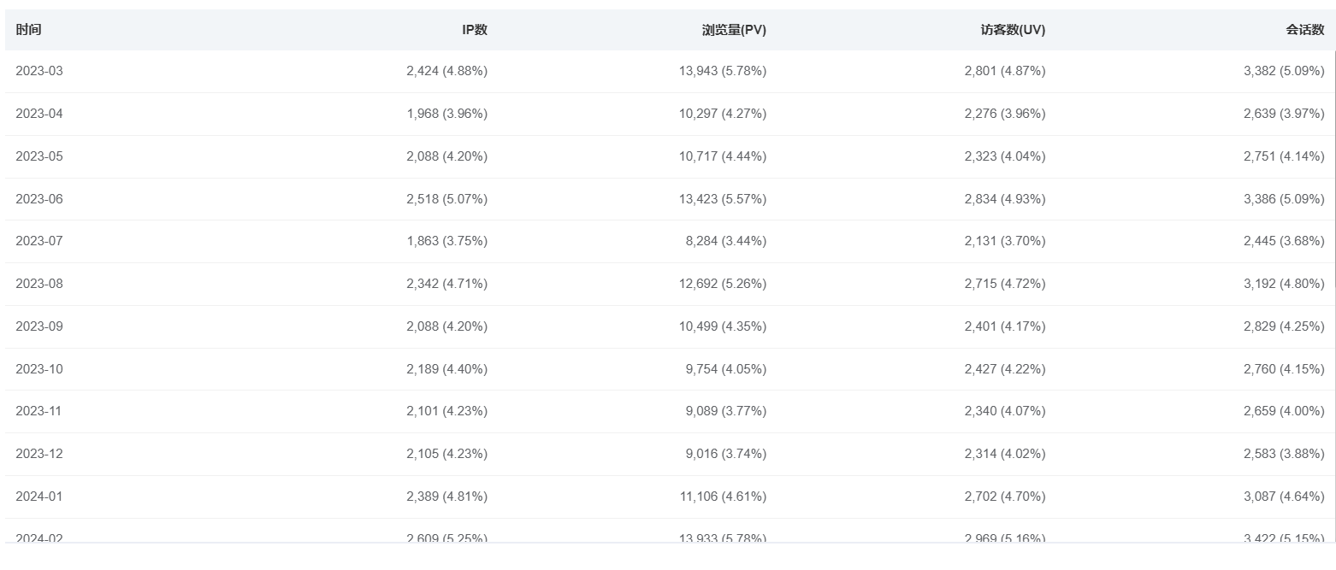Click the 浏览量(PV) column header
1336x570 pixels.
pyautogui.click(x=733, y=30)
